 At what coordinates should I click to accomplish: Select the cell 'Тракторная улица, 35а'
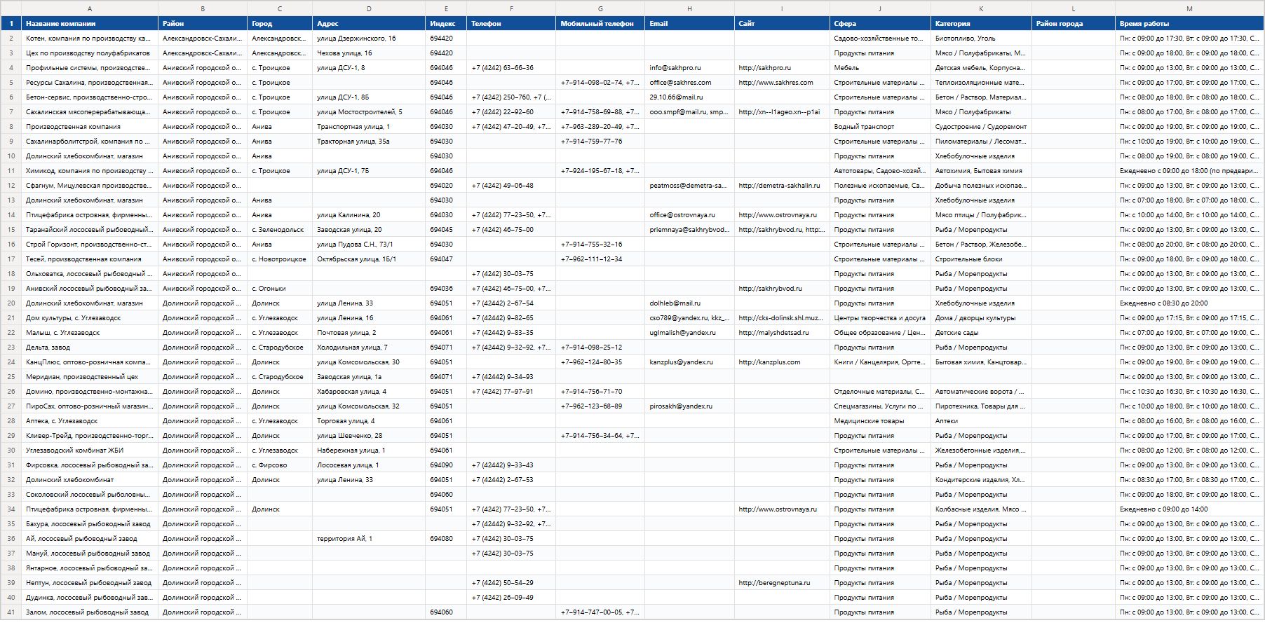pos(369,142)
